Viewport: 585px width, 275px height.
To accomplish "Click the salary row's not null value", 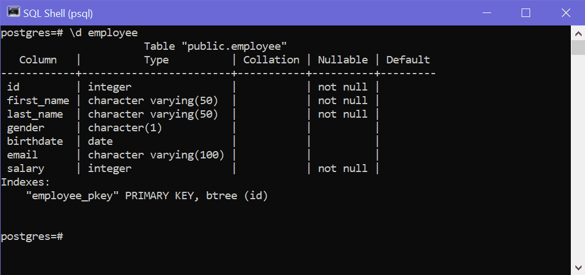I will [342, 168].
